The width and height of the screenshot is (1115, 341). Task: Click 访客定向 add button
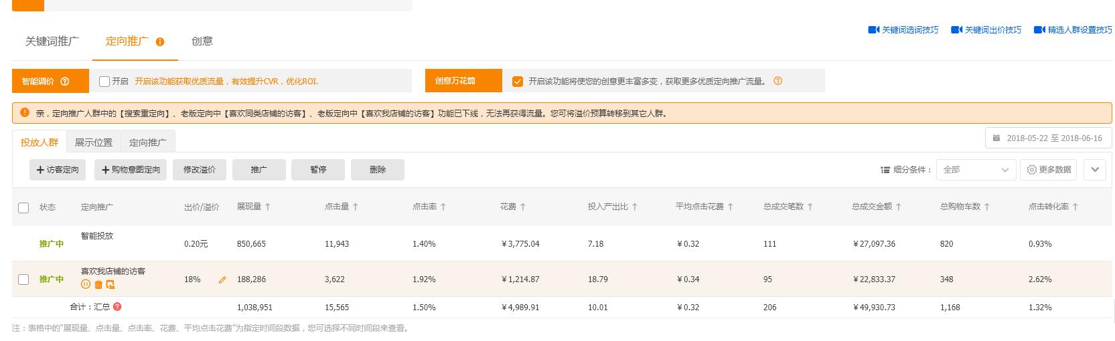pos(58,170)
